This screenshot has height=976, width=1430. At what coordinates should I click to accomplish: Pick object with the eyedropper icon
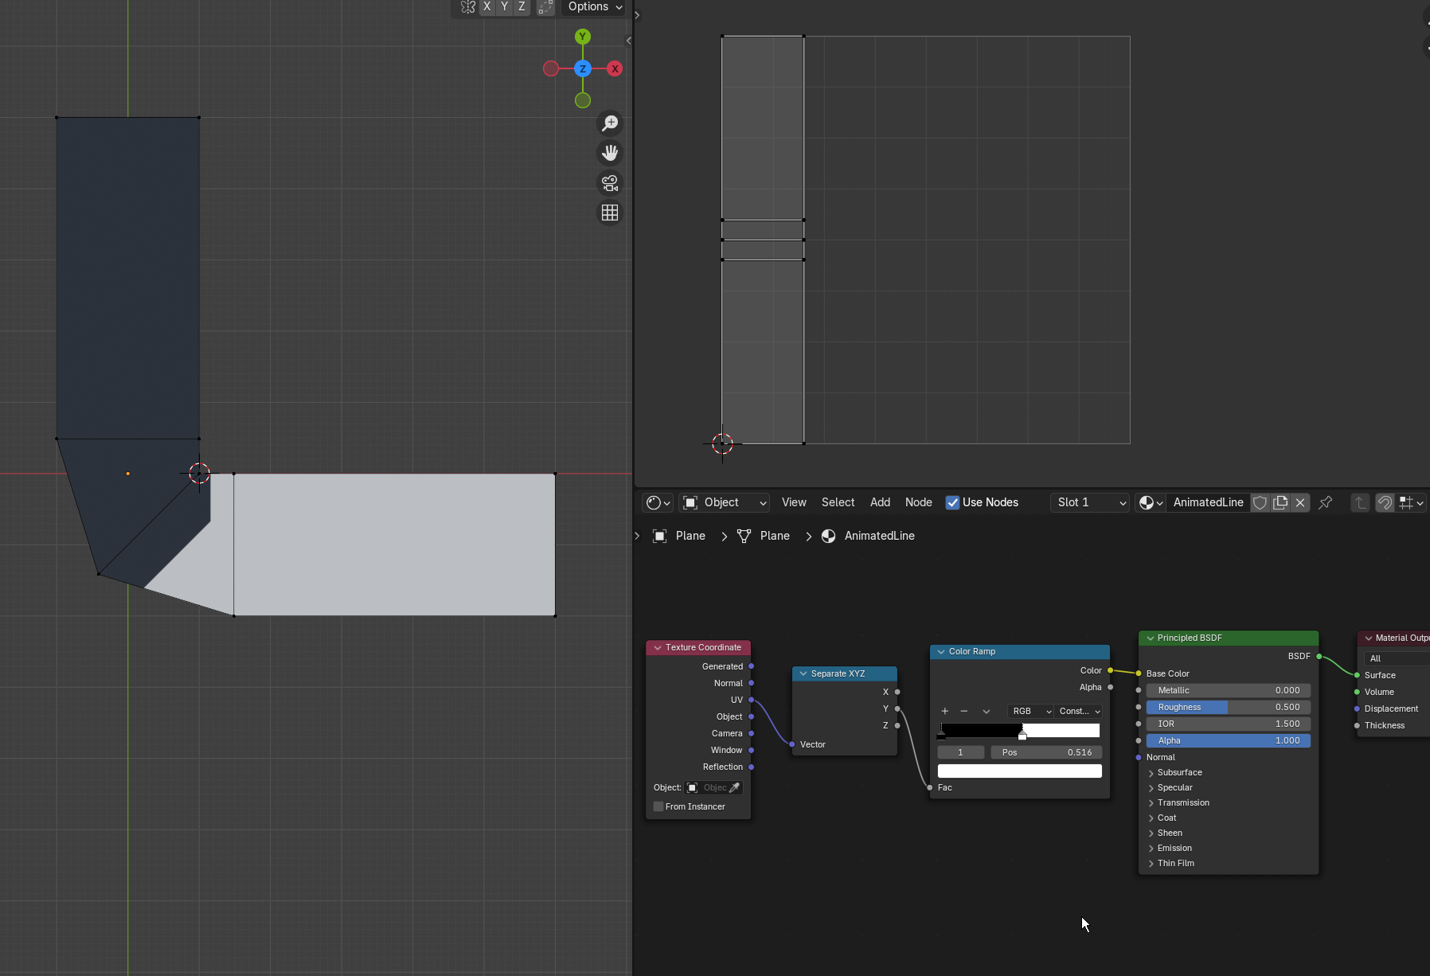click(x=735, y=787)
